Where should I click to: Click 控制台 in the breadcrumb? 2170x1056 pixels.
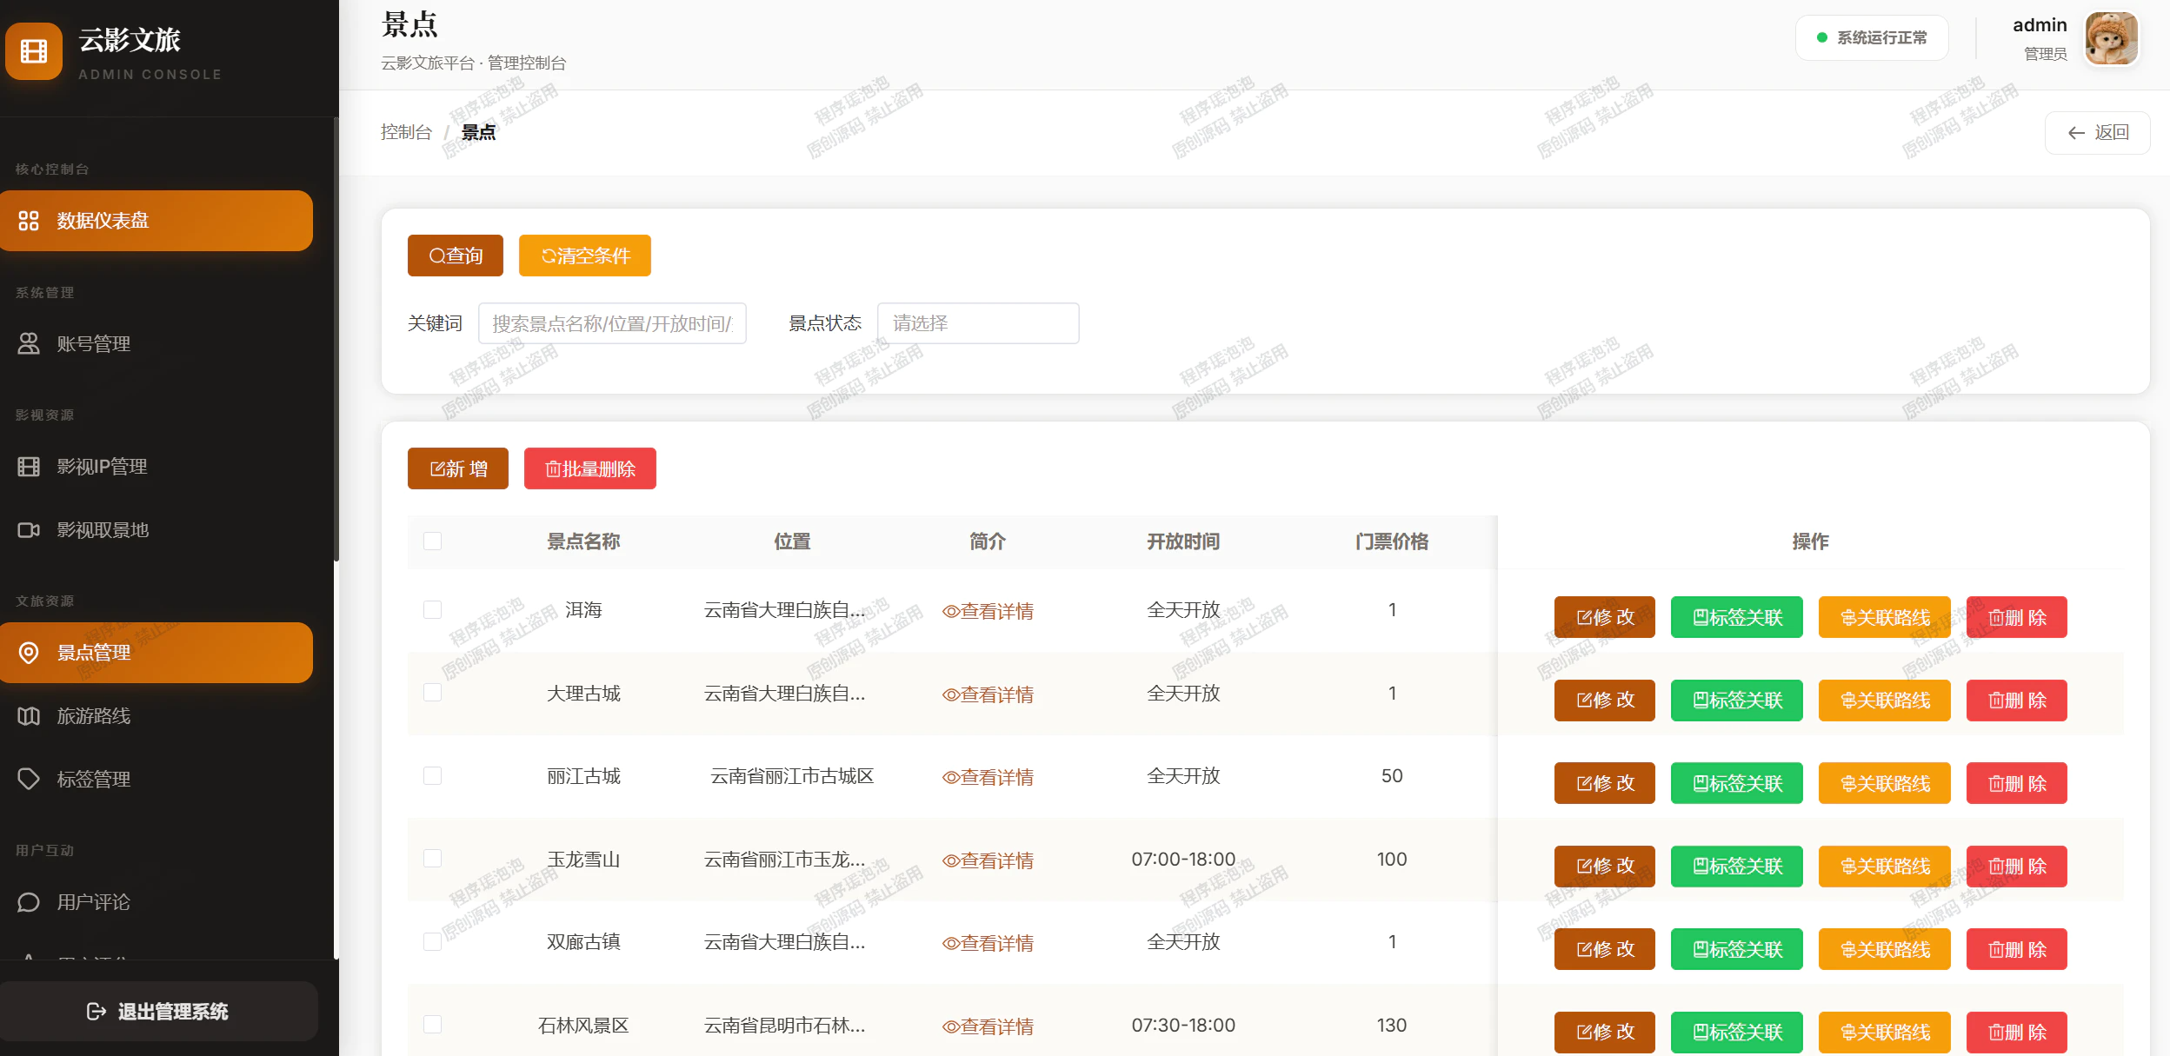point(406,132)
